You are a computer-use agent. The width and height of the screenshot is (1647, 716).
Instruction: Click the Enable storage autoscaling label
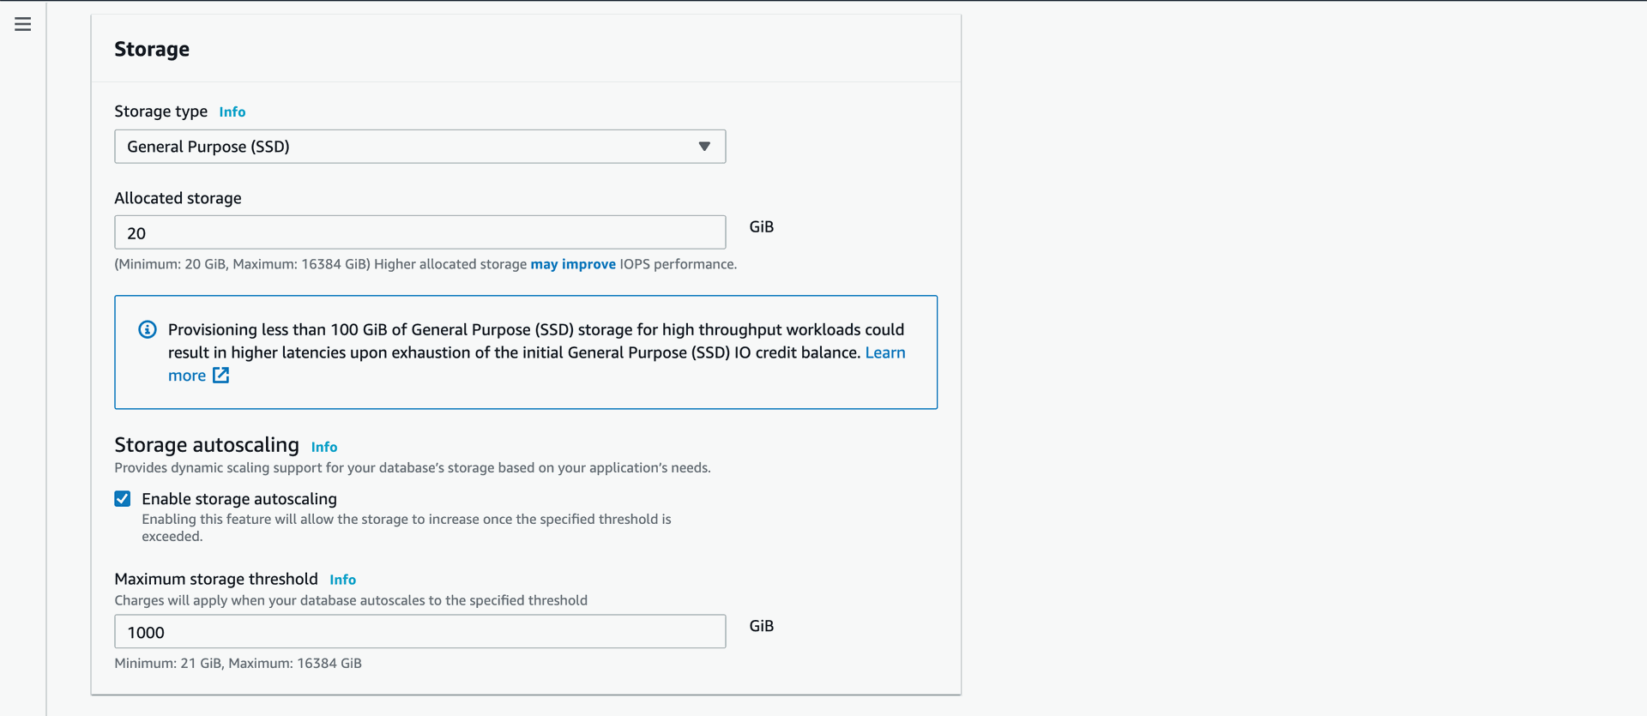[x=239, y=499]
